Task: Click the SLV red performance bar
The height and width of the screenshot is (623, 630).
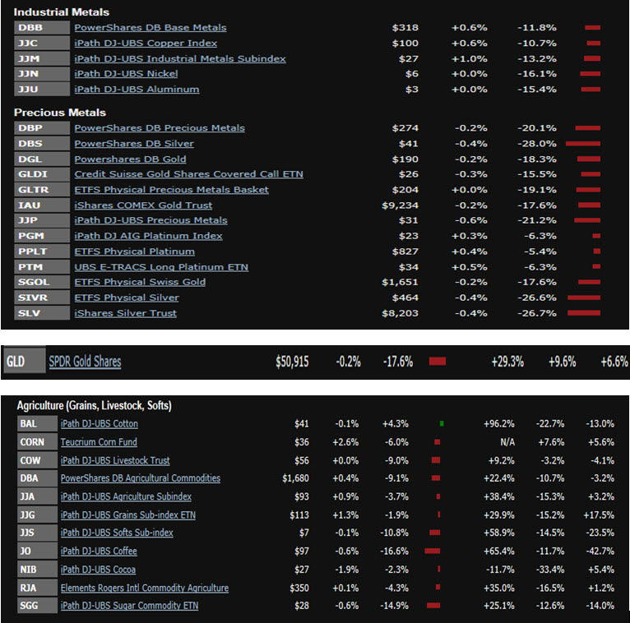Action: tap(584, 313)
